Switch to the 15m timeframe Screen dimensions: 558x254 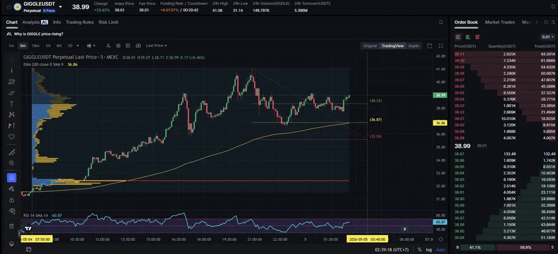click(35, 46)
